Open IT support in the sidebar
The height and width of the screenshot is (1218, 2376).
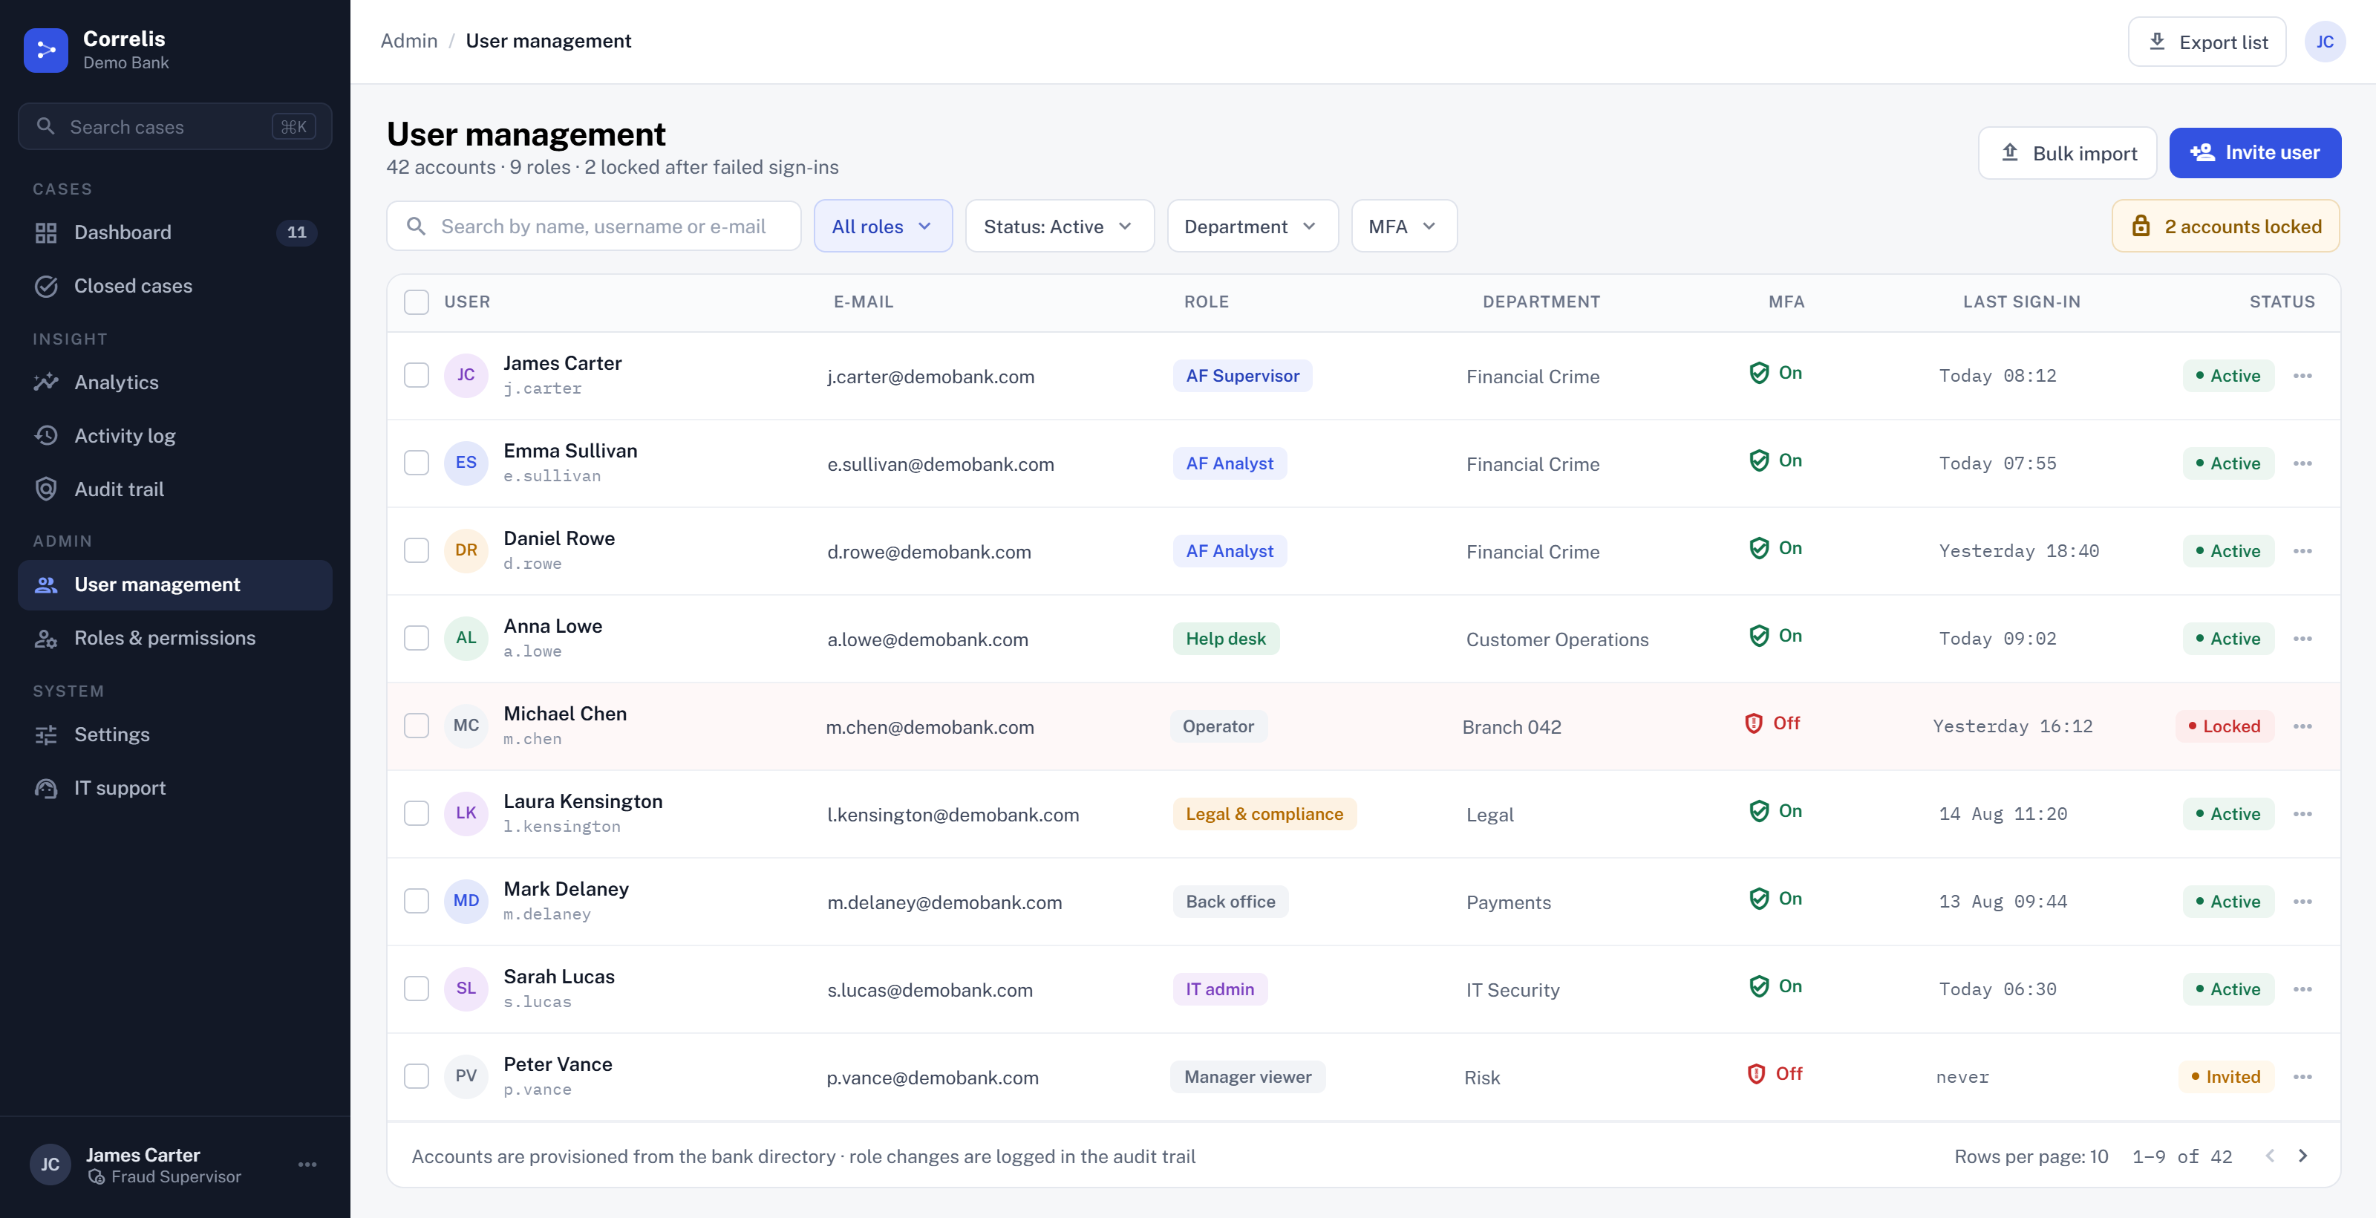(x=175, y=788)
